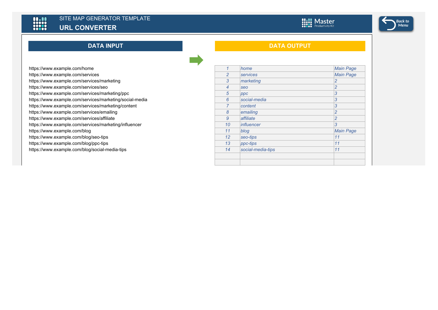
Task: Click parent value cell in marketing row
Action: pyautogui.click(x=349, y=81)
